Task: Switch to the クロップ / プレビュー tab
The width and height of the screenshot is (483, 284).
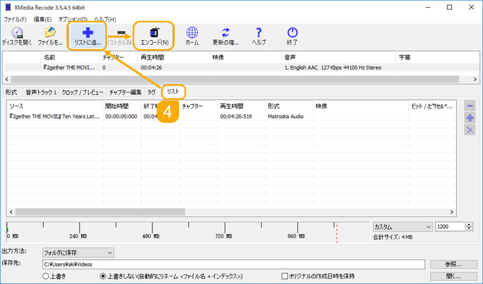Action: pos(82,92)
